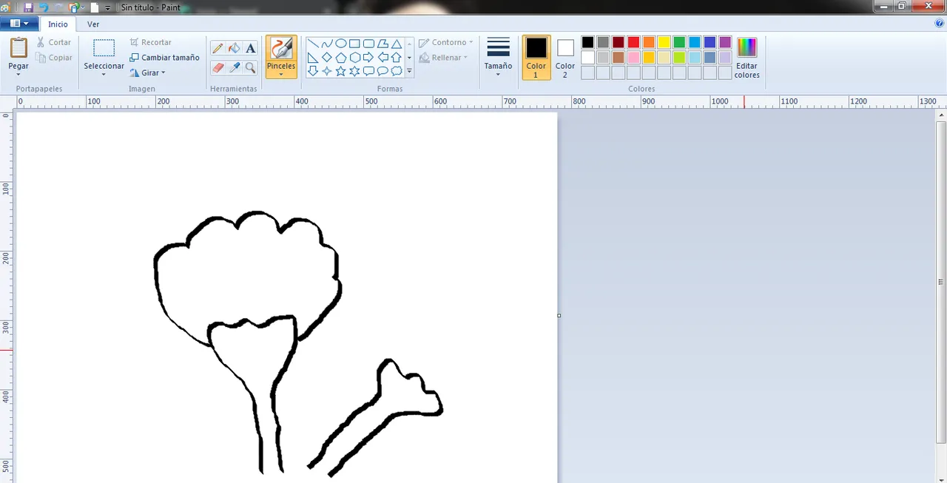Viewport: 947px width, 483px height.
Task: Choose the straight Line shape
Action: point(313,44)
